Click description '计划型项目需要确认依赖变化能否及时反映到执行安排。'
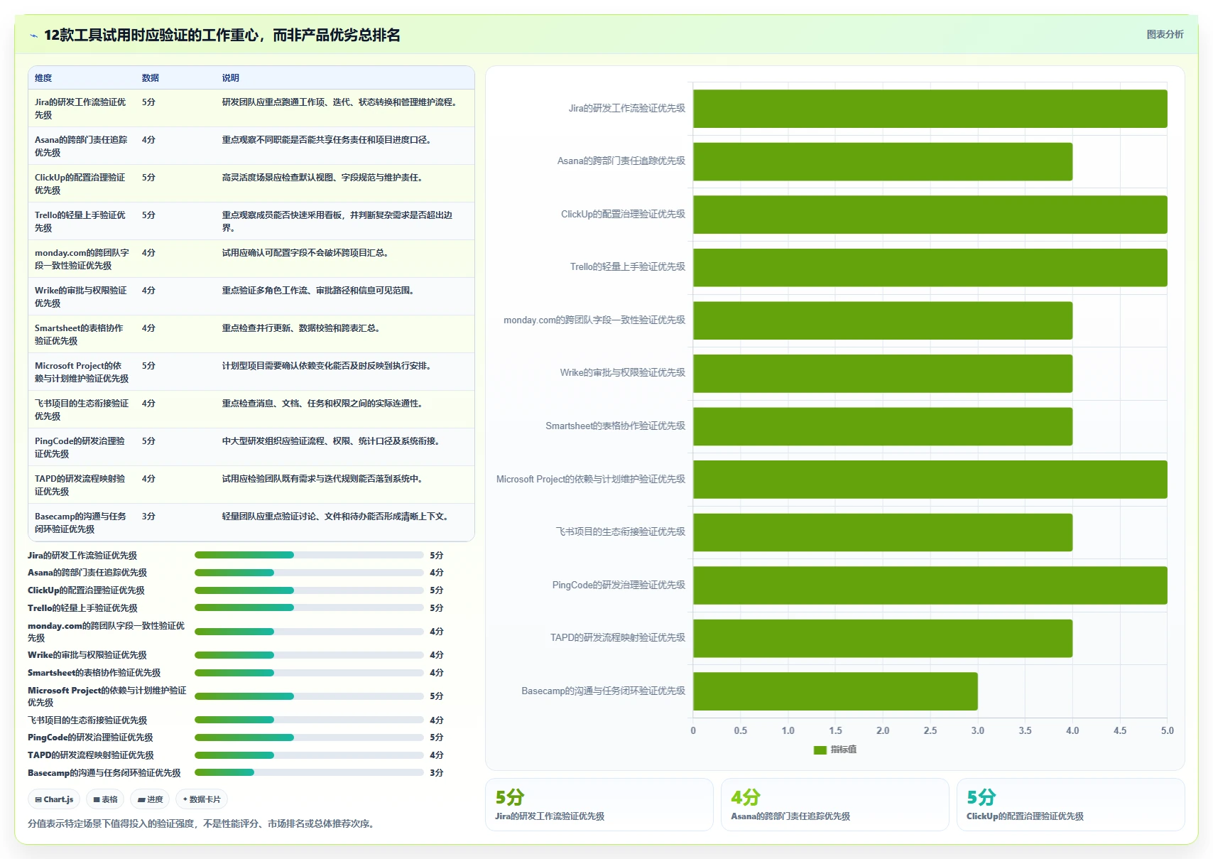 328,366
